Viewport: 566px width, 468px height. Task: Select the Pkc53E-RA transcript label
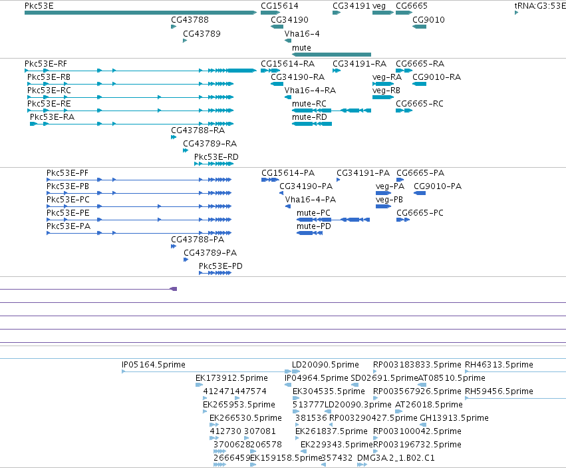click(52, 117)
